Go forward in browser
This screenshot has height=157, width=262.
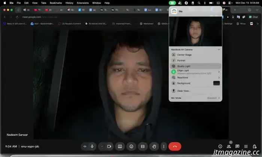(11, 17)
